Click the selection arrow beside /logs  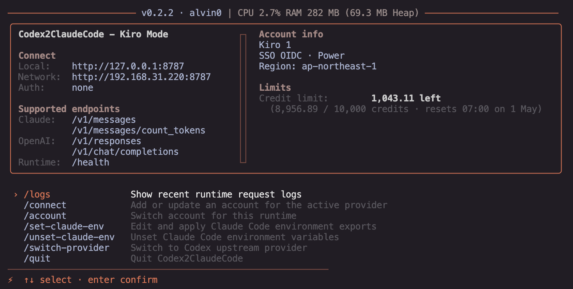coord(16,194)
